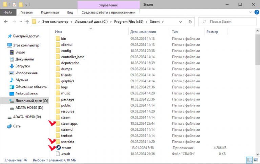This screenshot has width=260, height=164.
Task: Open Музыка in the navigation pane
Action: pos(22,80)
